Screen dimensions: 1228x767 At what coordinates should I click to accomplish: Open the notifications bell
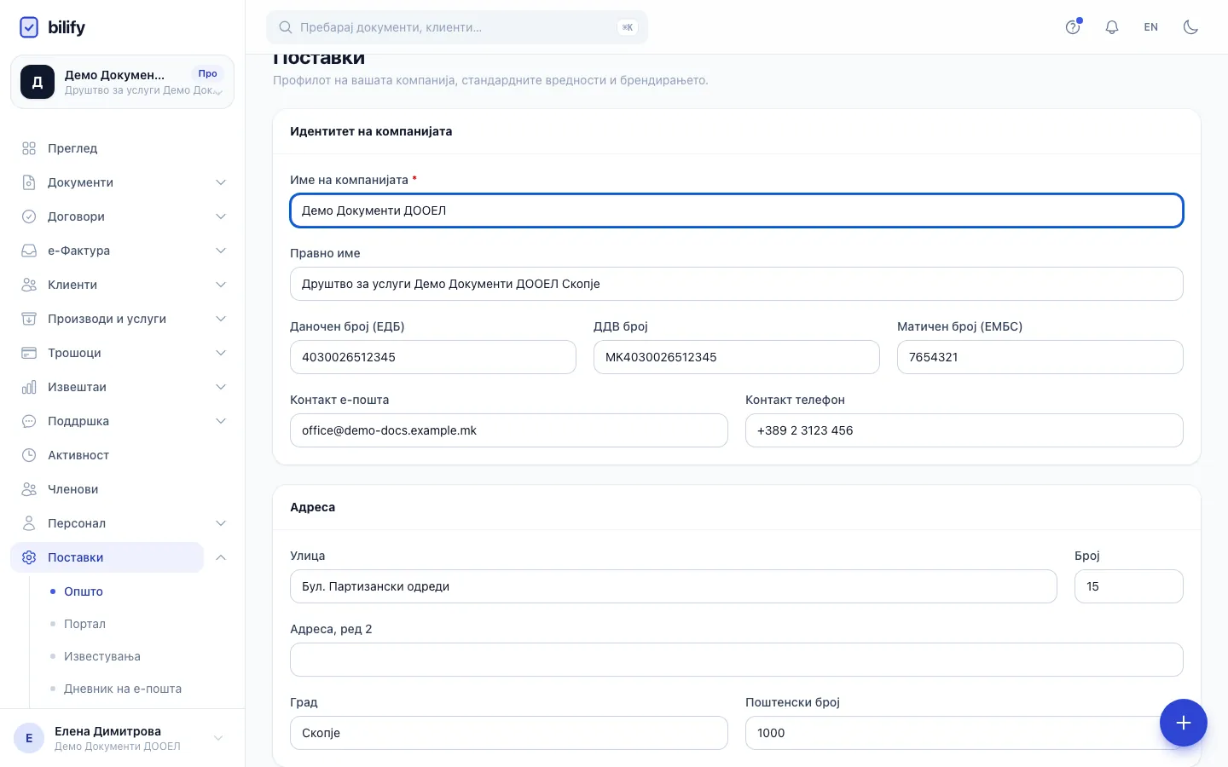pyautogui.click(x=1112, y=27)
